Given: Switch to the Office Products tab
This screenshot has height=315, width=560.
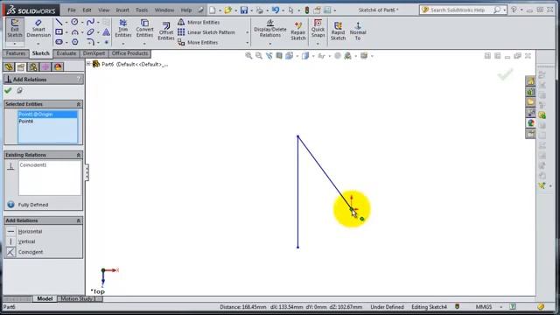Looking at the screenshot, I should pyautogui.click(x=129, y=53).
